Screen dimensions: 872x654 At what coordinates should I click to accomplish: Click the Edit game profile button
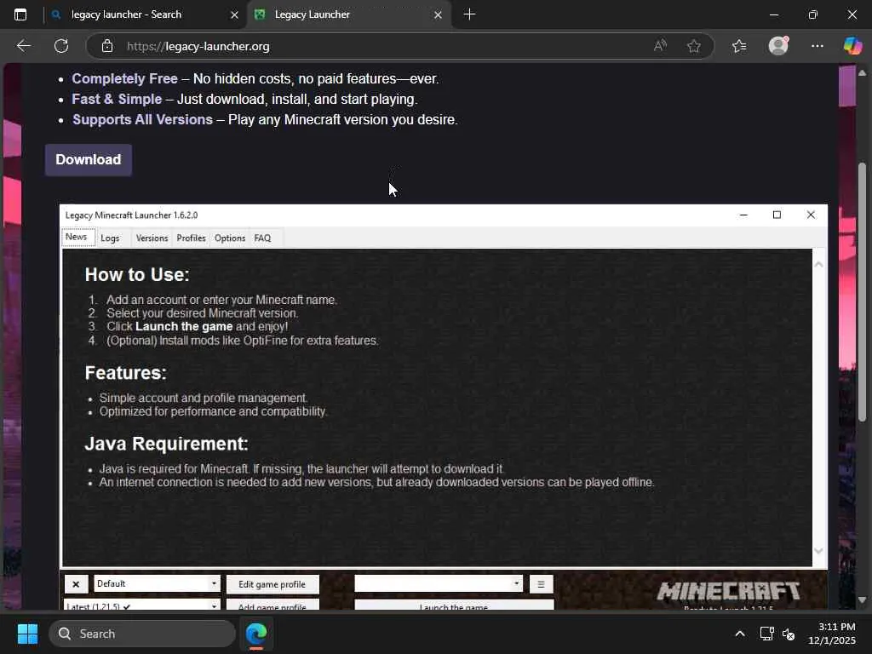272,584
